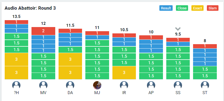
Task: Open MJ's profile photo avatar
Action: (97, 85)
